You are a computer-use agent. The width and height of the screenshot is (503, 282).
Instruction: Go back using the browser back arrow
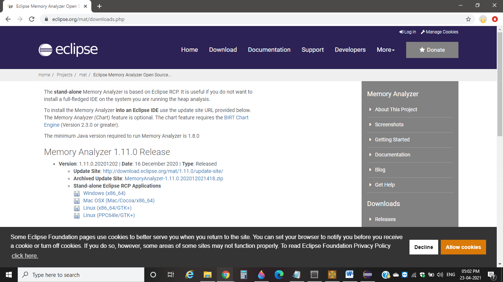click(x=8, y=19)
